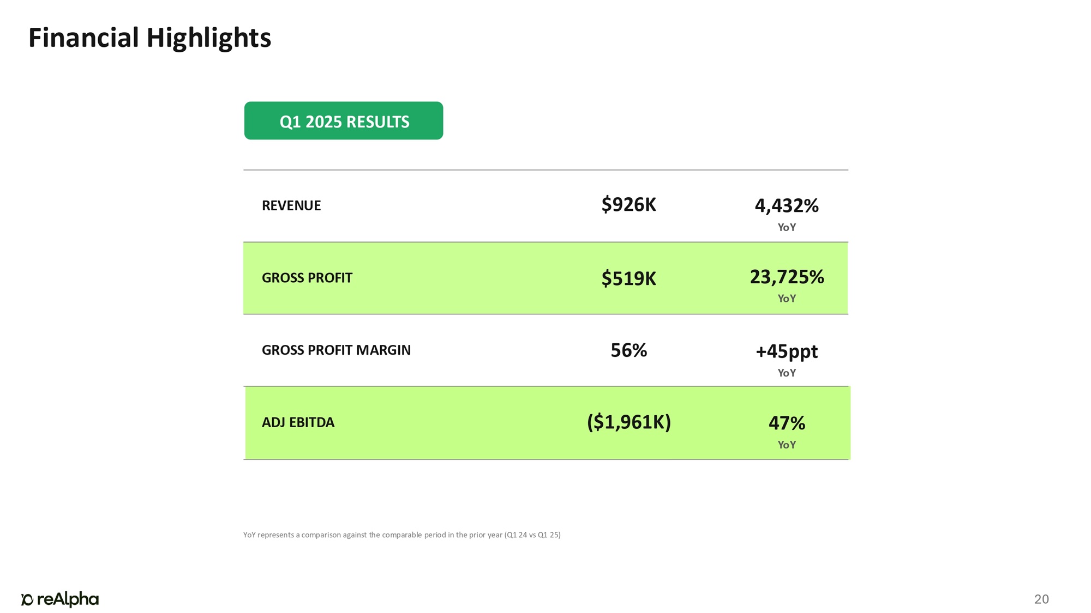Click the YoY label under 23,725%
Screen dimensions: 1091x613
pos(786,299)
